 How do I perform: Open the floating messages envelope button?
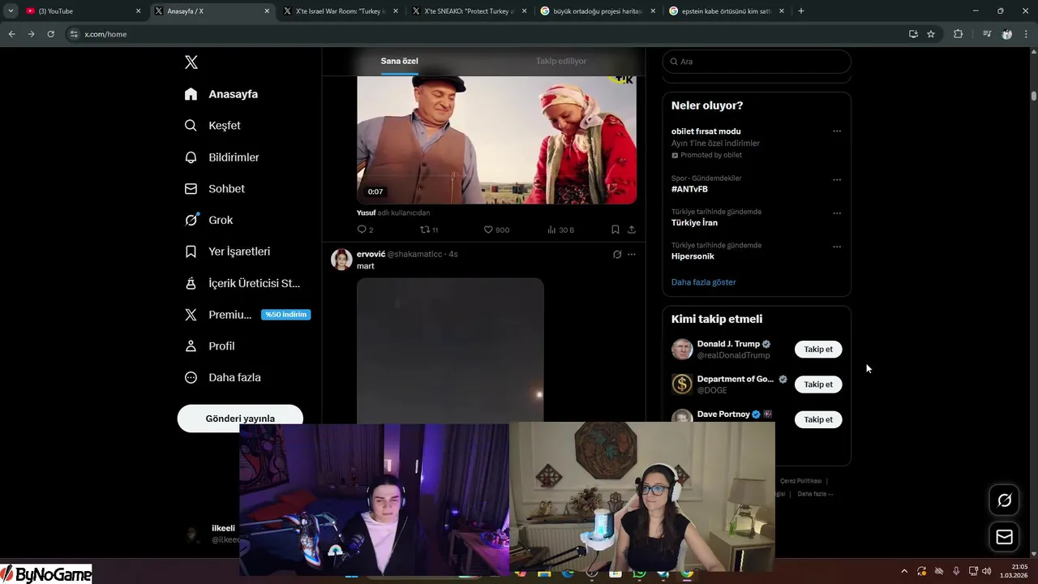coord(1004,537)
